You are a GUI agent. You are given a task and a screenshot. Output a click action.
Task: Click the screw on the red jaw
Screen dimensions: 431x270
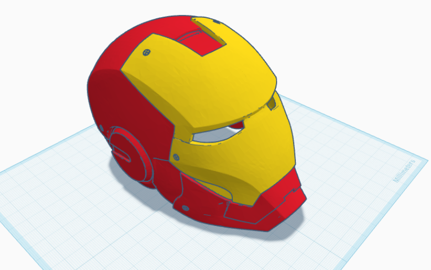(x=185, y=208)
